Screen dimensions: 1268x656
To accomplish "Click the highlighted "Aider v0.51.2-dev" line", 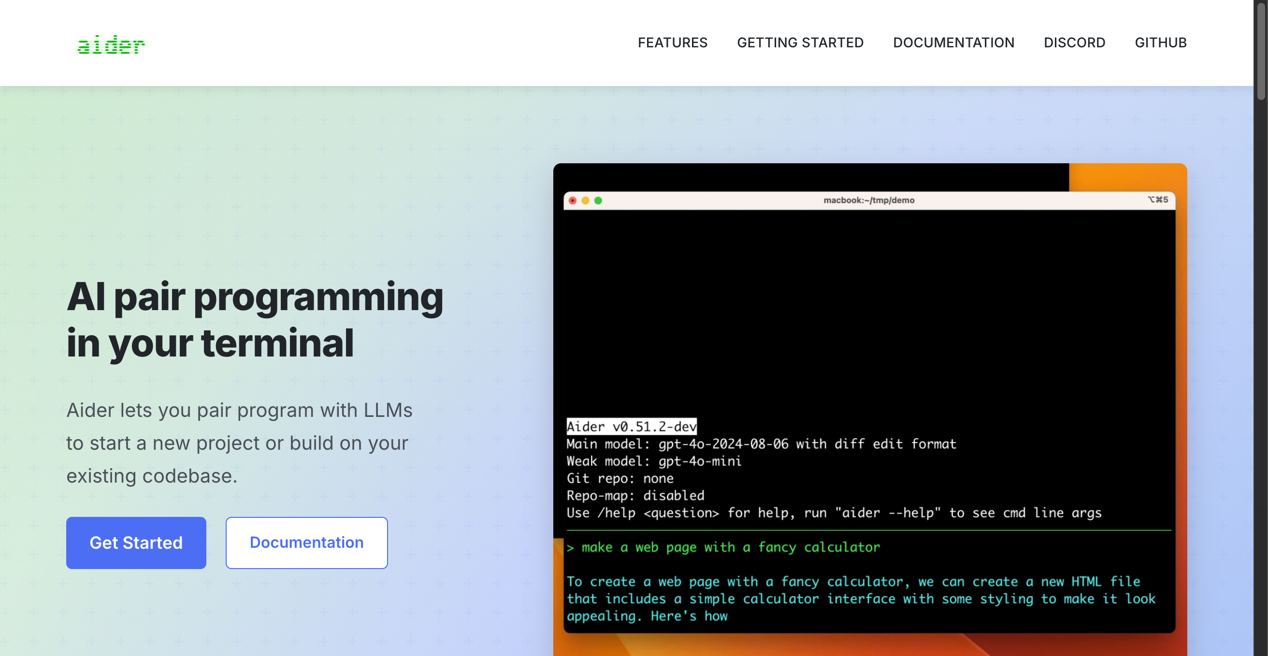I will coord(632,426).
